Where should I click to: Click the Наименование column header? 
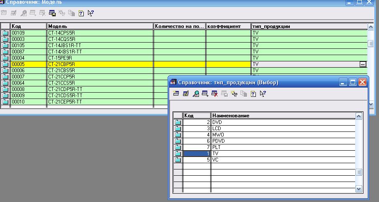pyautogui.click(x=283, y=116)
